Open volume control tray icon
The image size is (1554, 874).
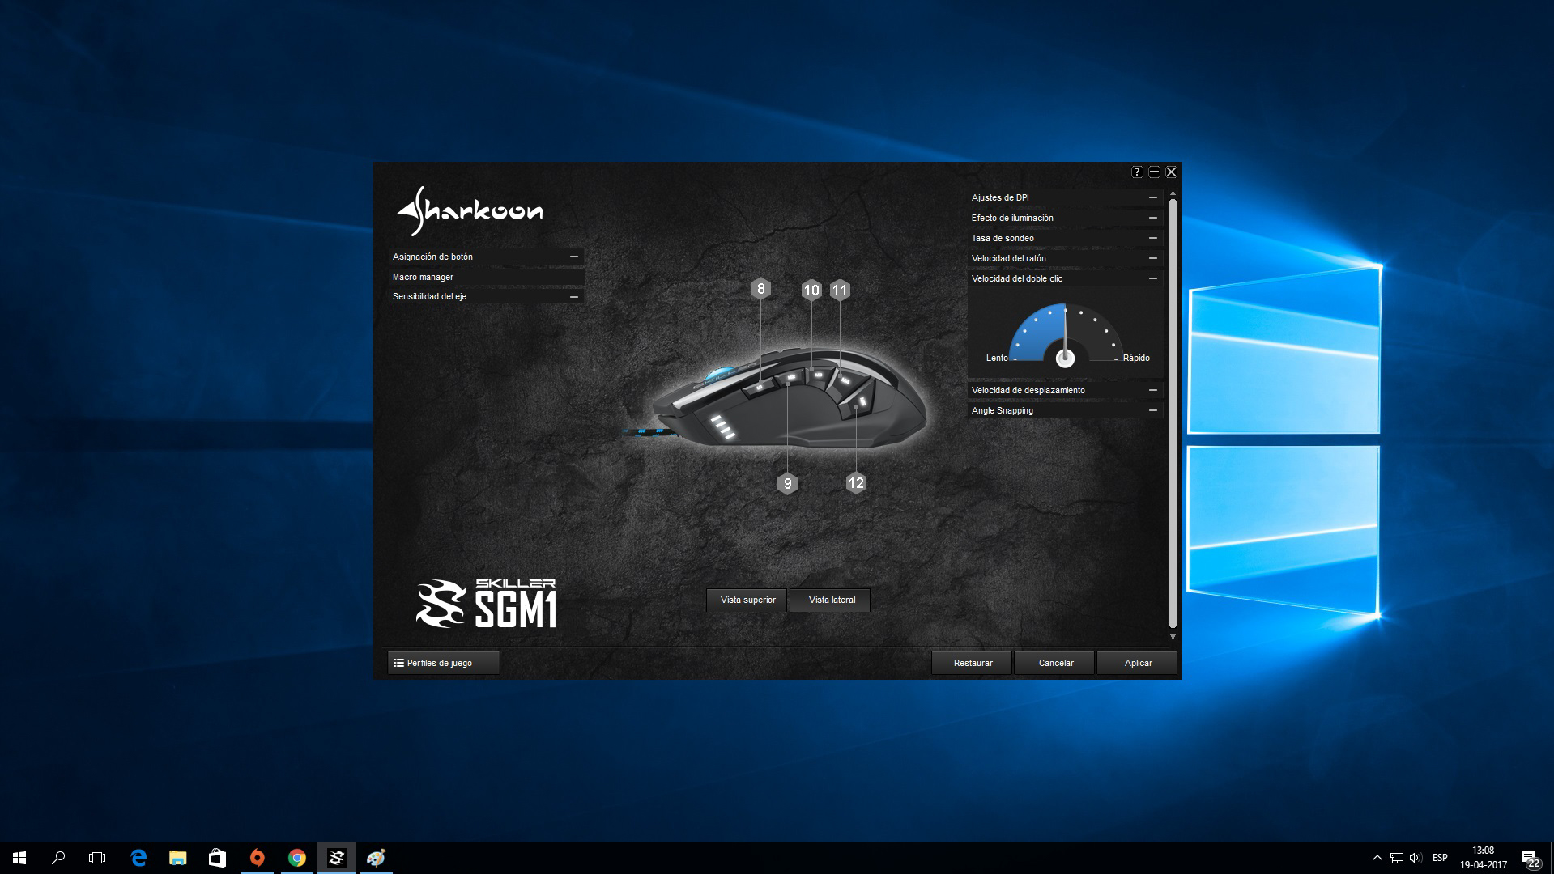(x=1416, y=858)
